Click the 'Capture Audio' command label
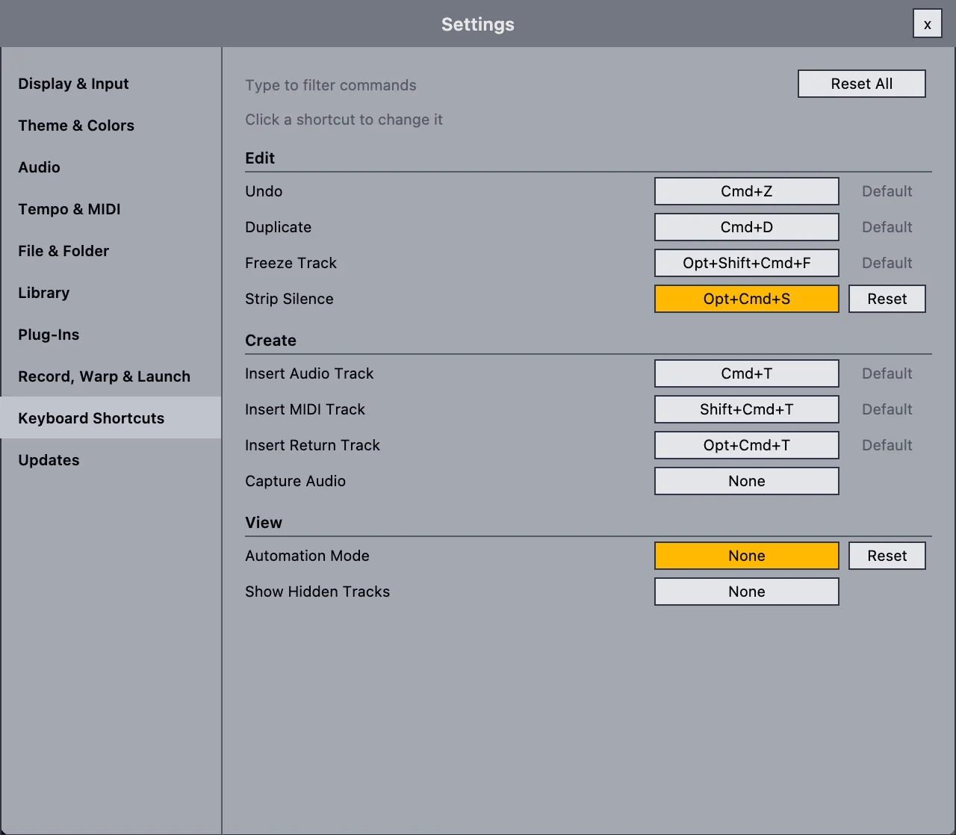The image size is (956, 835). click(x=295, y=481)
